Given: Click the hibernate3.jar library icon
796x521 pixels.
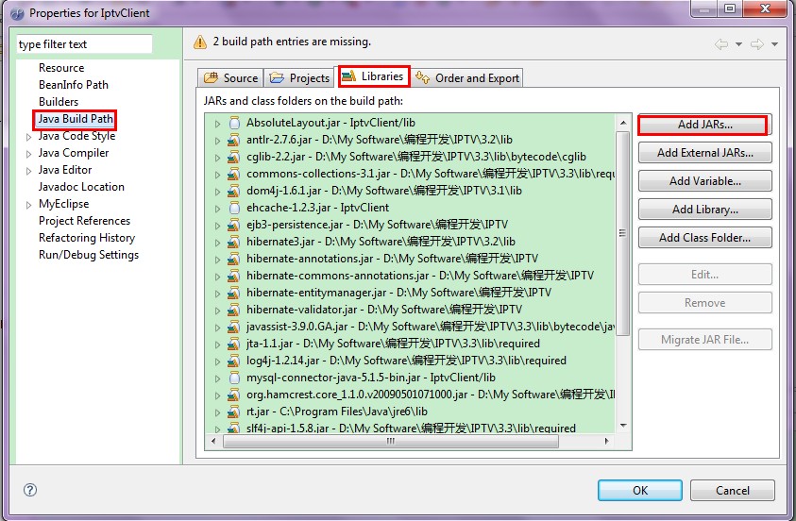Looking at the screenshot, I should 234,242.
